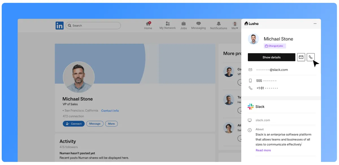This screenshot has height=165, width=339.
Task: Click the Show details button
Action: (271, 57)
